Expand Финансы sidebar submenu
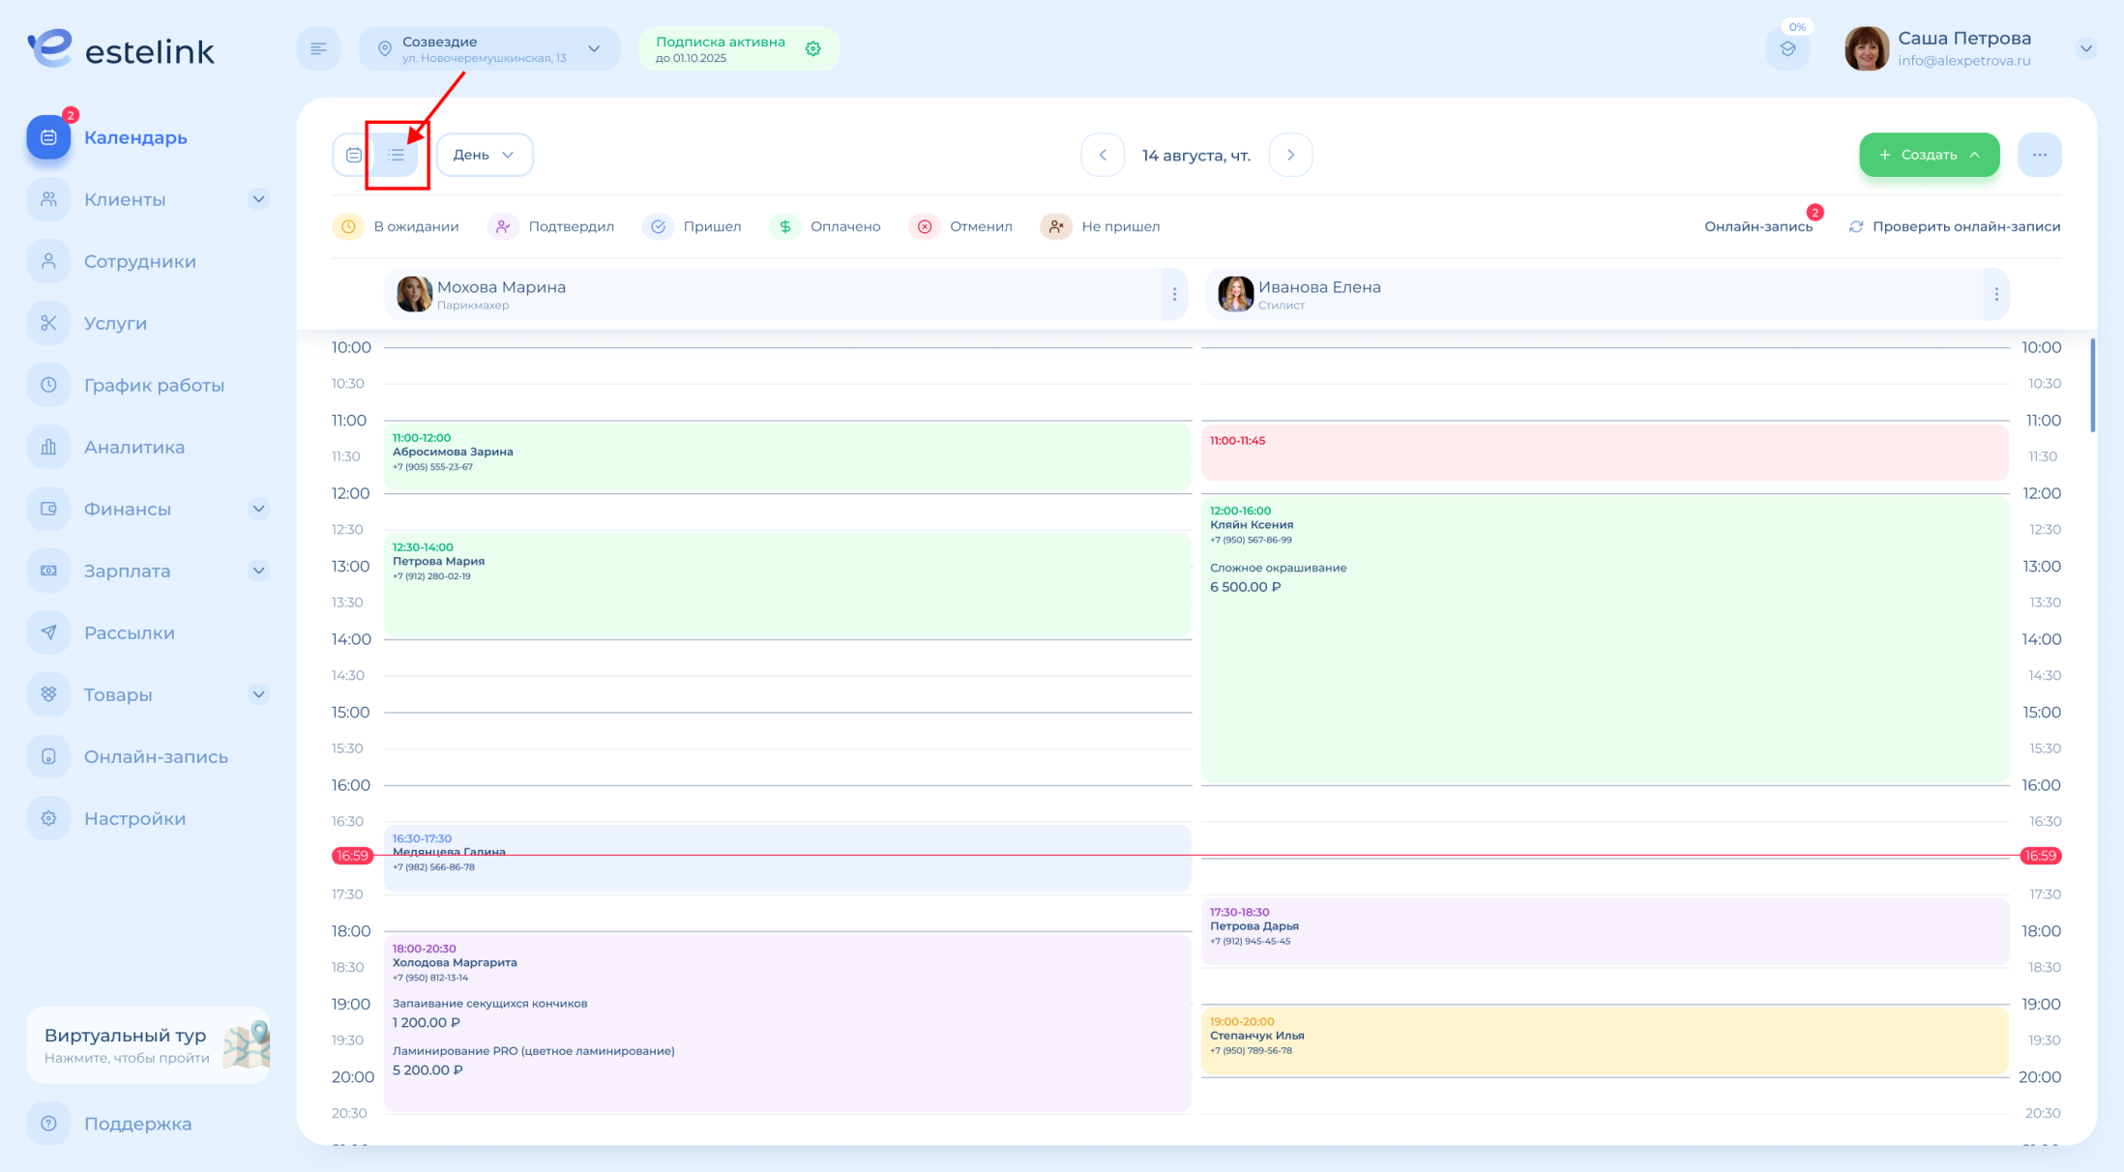The image size is (2124, 1172). [x=258, y=509]
